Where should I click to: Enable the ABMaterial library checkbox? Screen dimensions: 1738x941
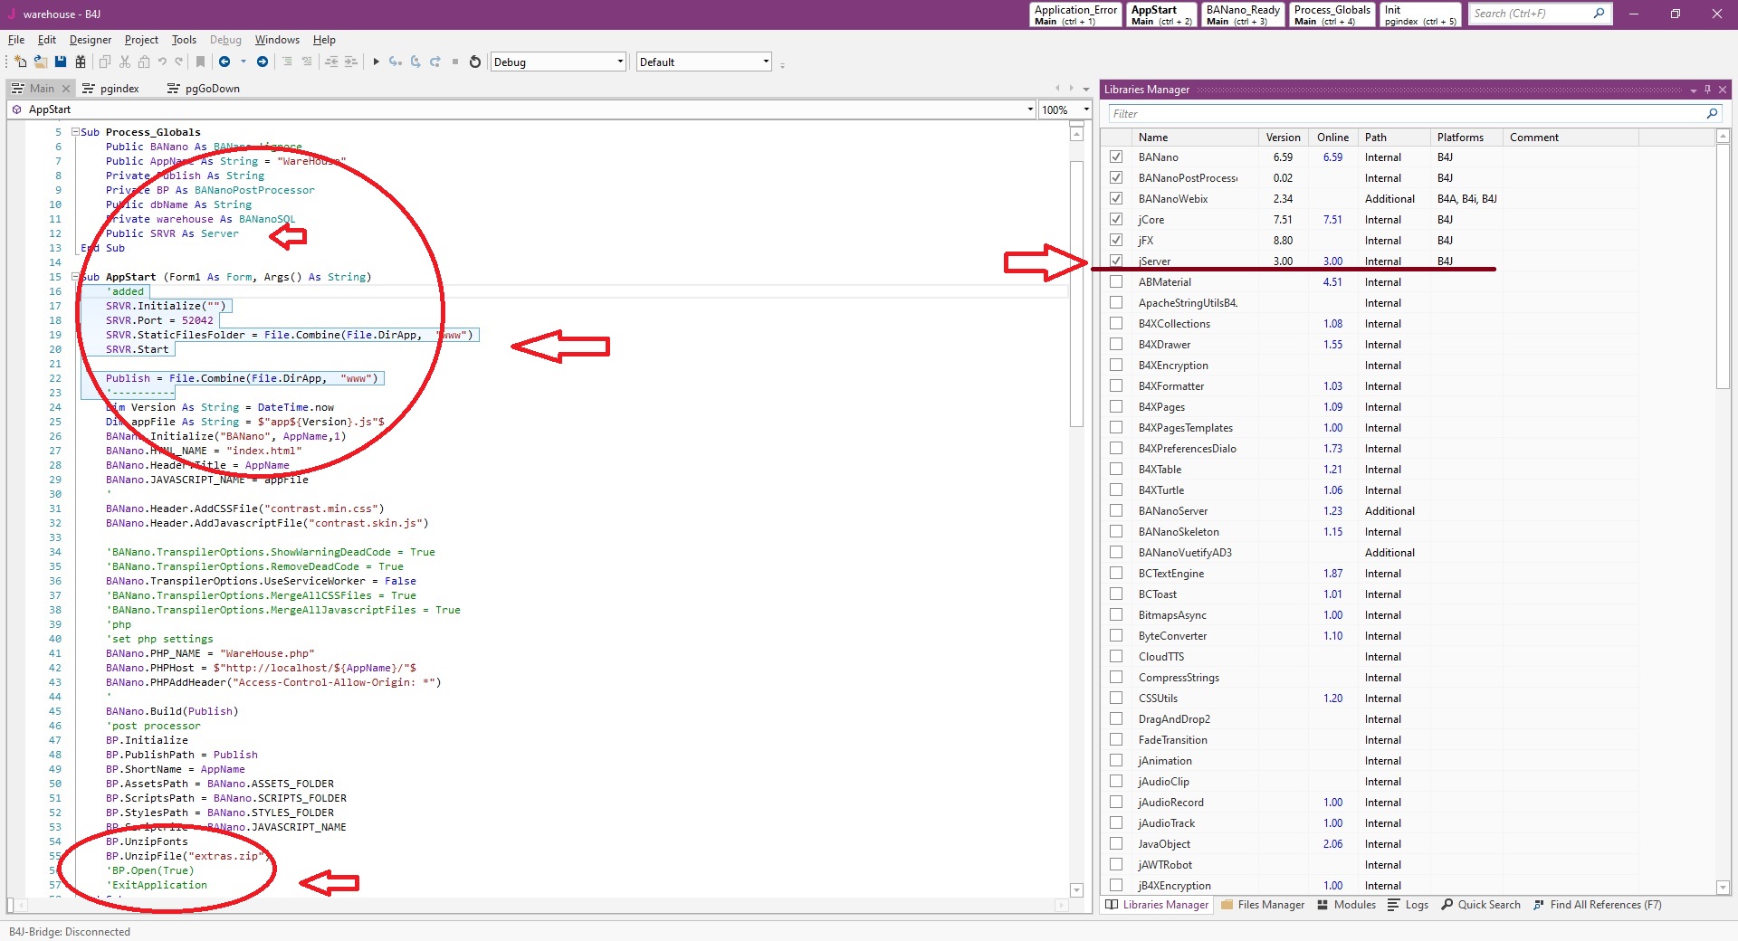click(x=1116, y=281)
